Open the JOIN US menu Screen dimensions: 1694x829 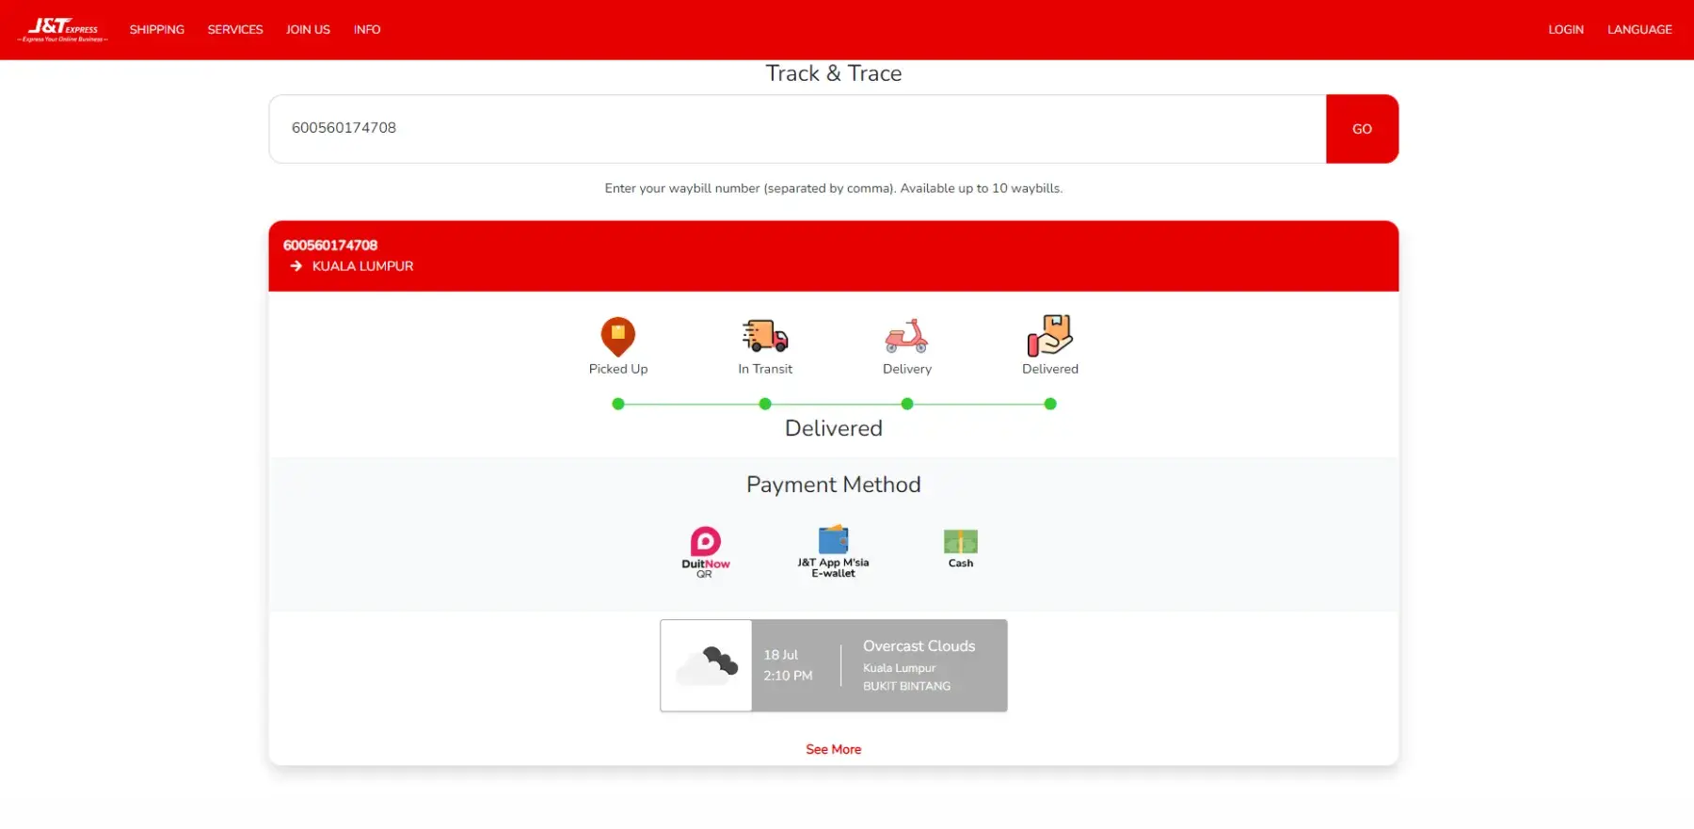point(308,30)
